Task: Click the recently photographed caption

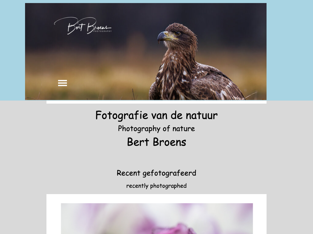Action: click(x=156, y=186)
